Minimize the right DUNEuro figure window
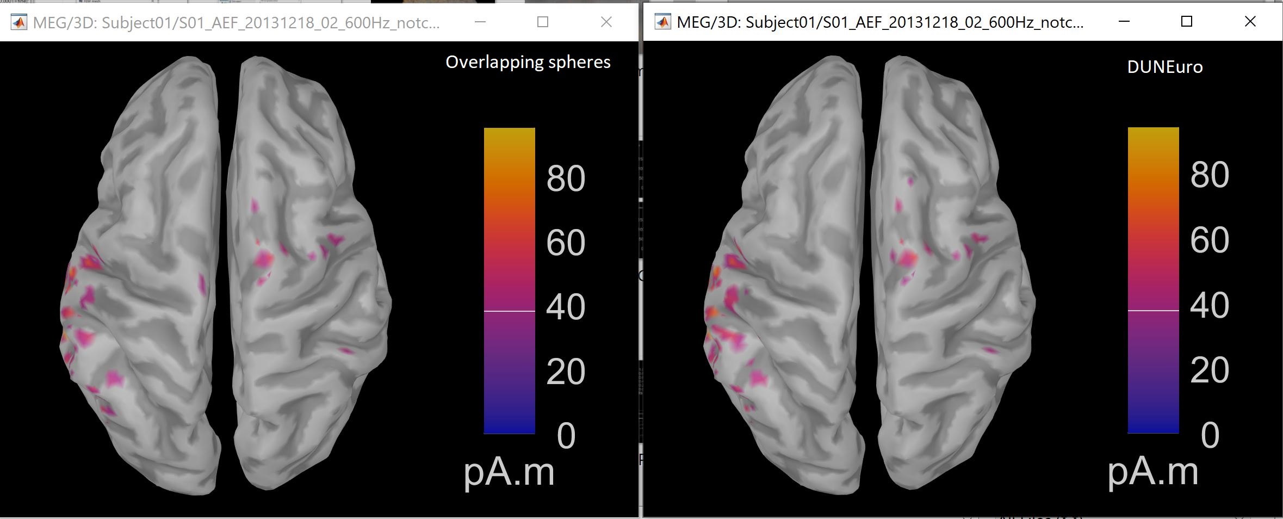Screen dimensions: 1283x519 coord(1124,22)
